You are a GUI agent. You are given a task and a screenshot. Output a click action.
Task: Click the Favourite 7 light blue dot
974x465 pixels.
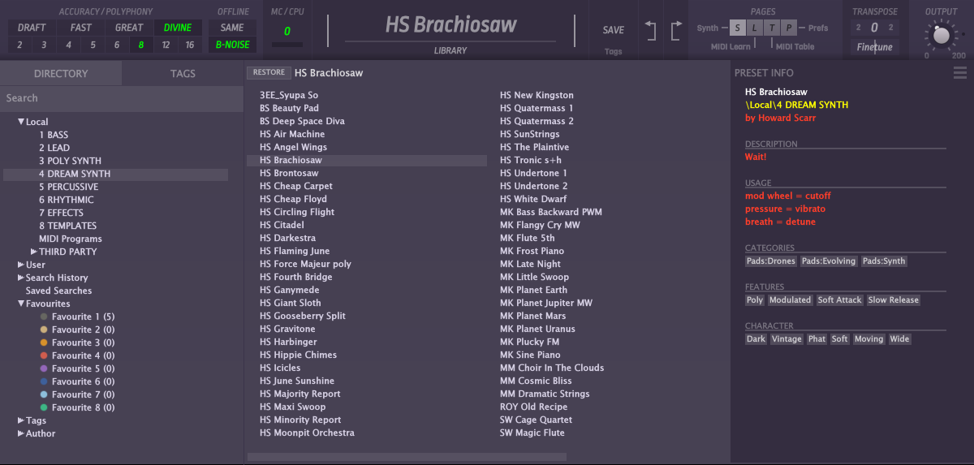[44, 394]
